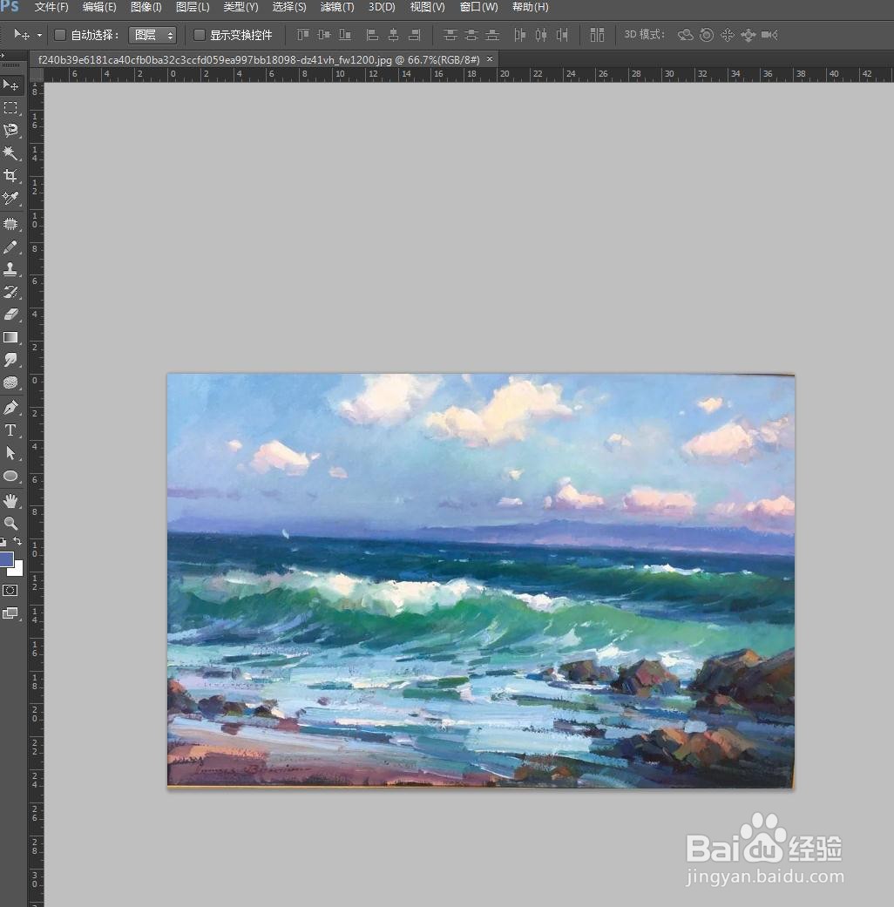Toggle Quick Mask mode

coord(10,591)
